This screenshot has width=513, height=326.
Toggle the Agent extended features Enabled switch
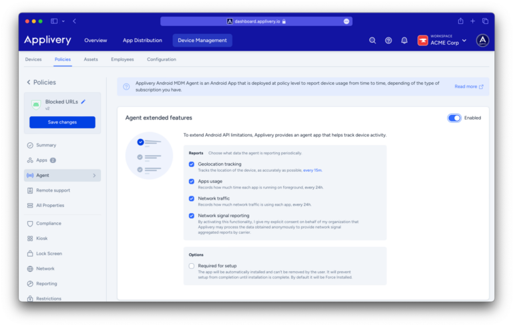pyautogui.click(x=454, y=118)
